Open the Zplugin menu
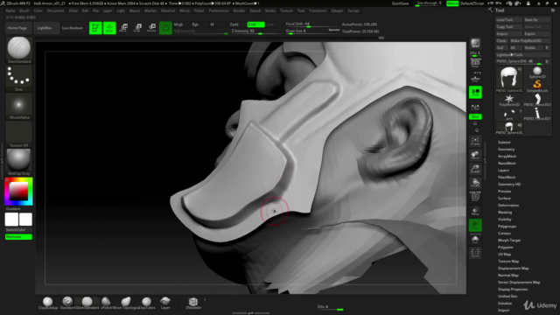Image resolution: width=560 pixels, height=315 pixels. [337, 10]
